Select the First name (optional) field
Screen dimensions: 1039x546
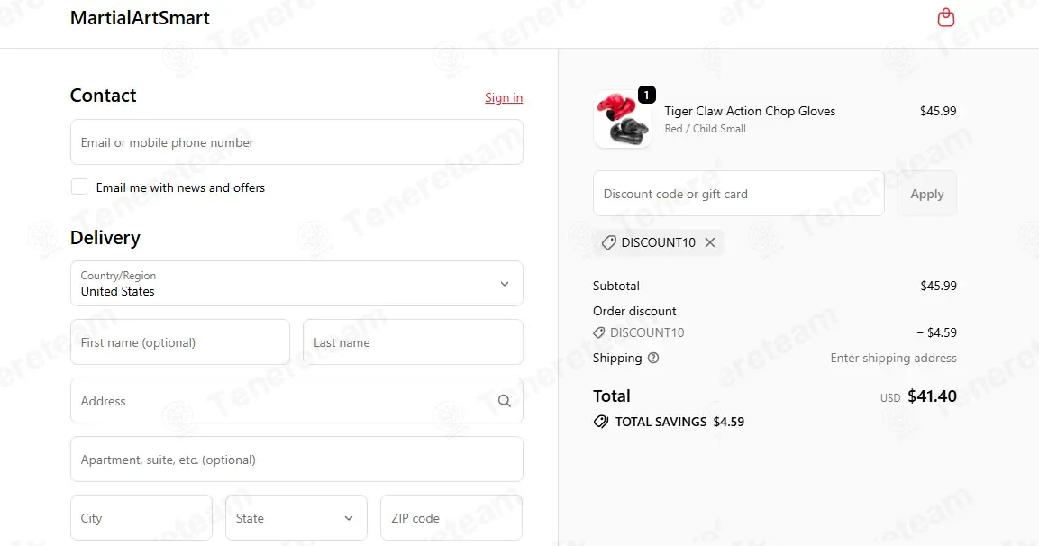[180, 341]
